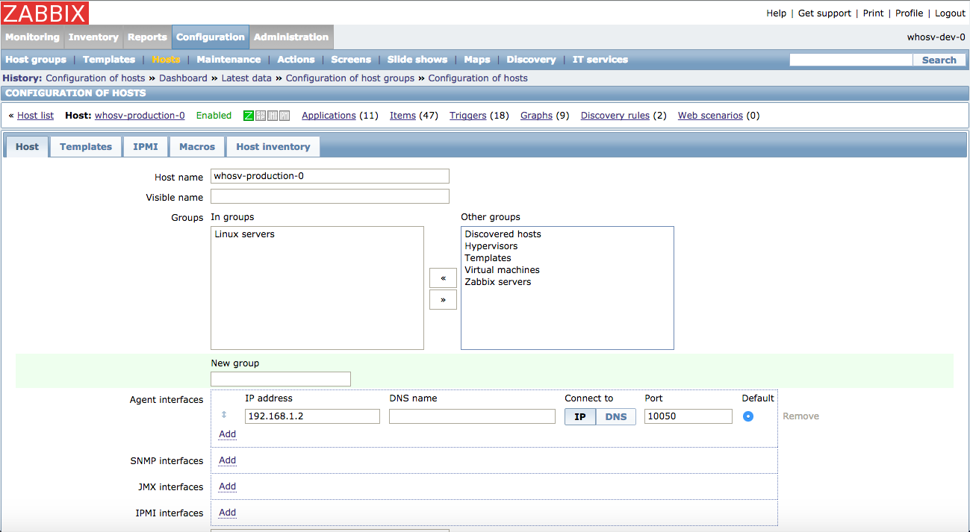
Task: Switch to the IPMI tab
Action: (x=146, y=147)
